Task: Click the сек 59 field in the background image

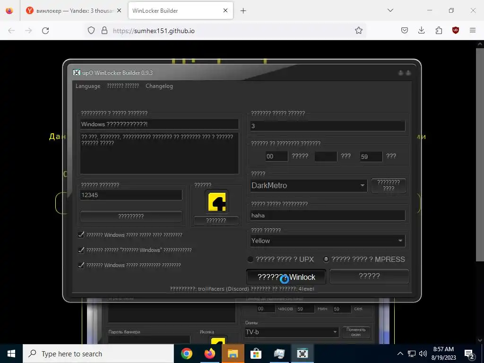Action: (x=342, y=309)
